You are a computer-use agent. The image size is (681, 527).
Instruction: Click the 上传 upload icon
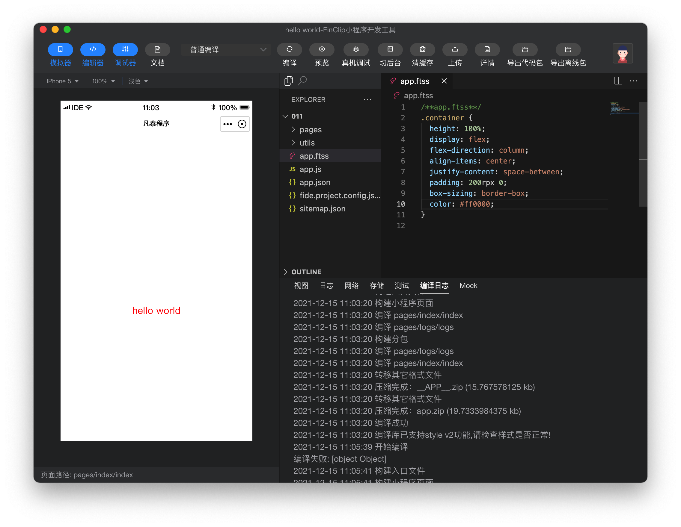pyautogui.click(x=455, y=49)
